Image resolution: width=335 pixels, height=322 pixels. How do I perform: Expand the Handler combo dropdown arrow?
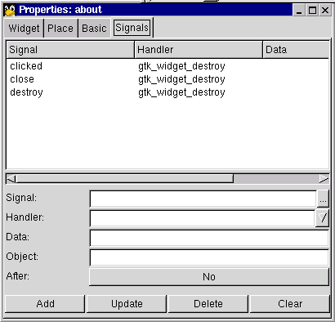point(323,218)
